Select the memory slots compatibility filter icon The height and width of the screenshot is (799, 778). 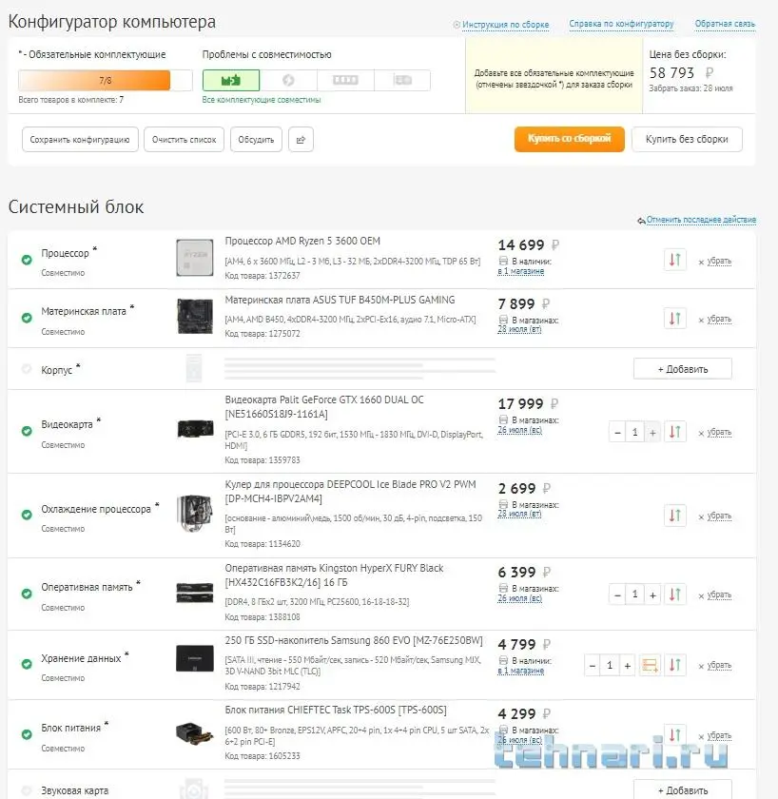[345, 81]
